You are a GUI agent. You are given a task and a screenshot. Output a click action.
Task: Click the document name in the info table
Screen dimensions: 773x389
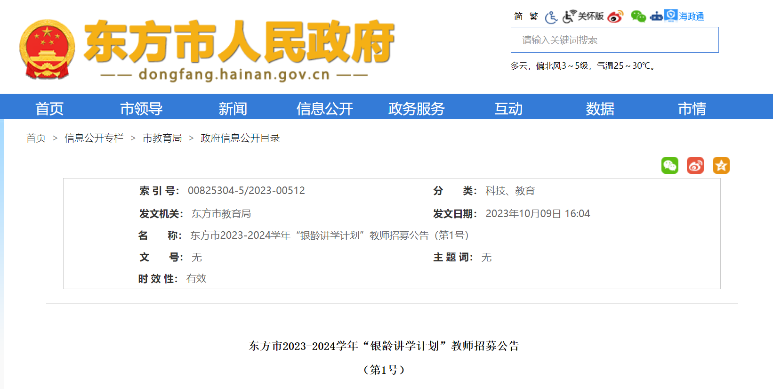[x=330, y=235]
